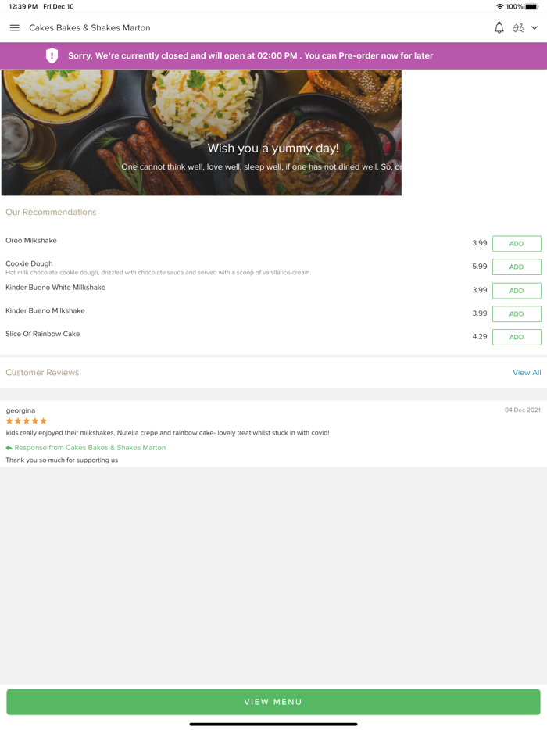Add Oreo Milkshake to order

click(x=516, y=243)
